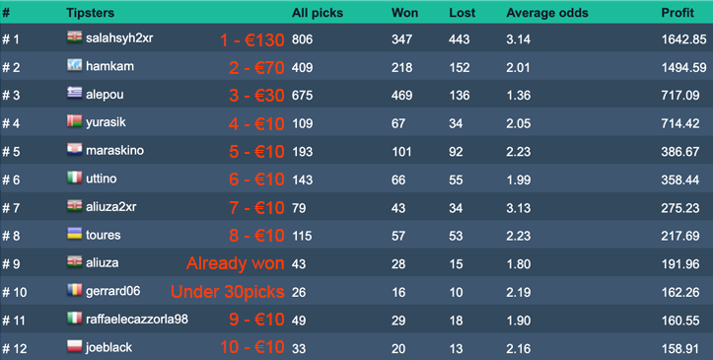Click the Croatian flag next to maraskino
This screenshot has height=360, width=713.
pyautogui.click(x=75, y=150)
